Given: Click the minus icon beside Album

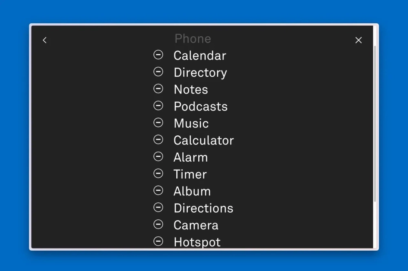Looking at the screenshot, I should [158, 191].
